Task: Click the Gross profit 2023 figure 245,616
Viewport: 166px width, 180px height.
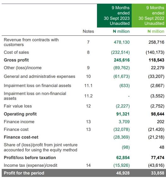Action: click(x=122, y=60)
